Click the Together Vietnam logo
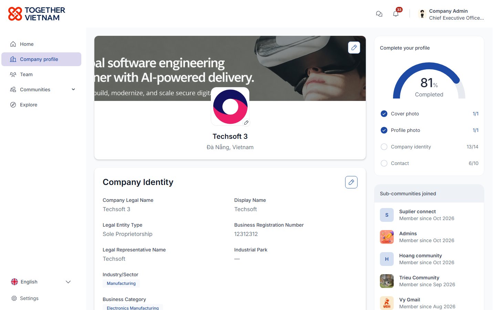Viewport: 496px width, 310px height. point(37,14)
